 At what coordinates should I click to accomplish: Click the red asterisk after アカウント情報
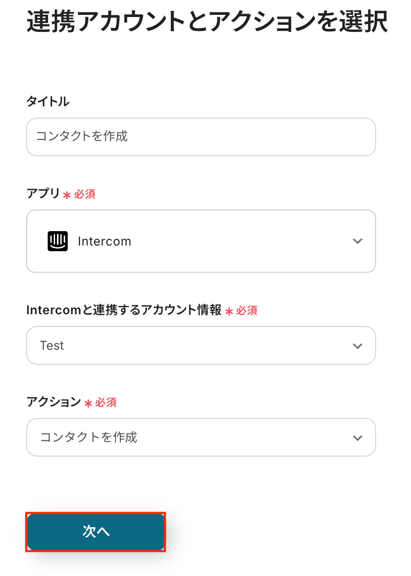[229, 312]
